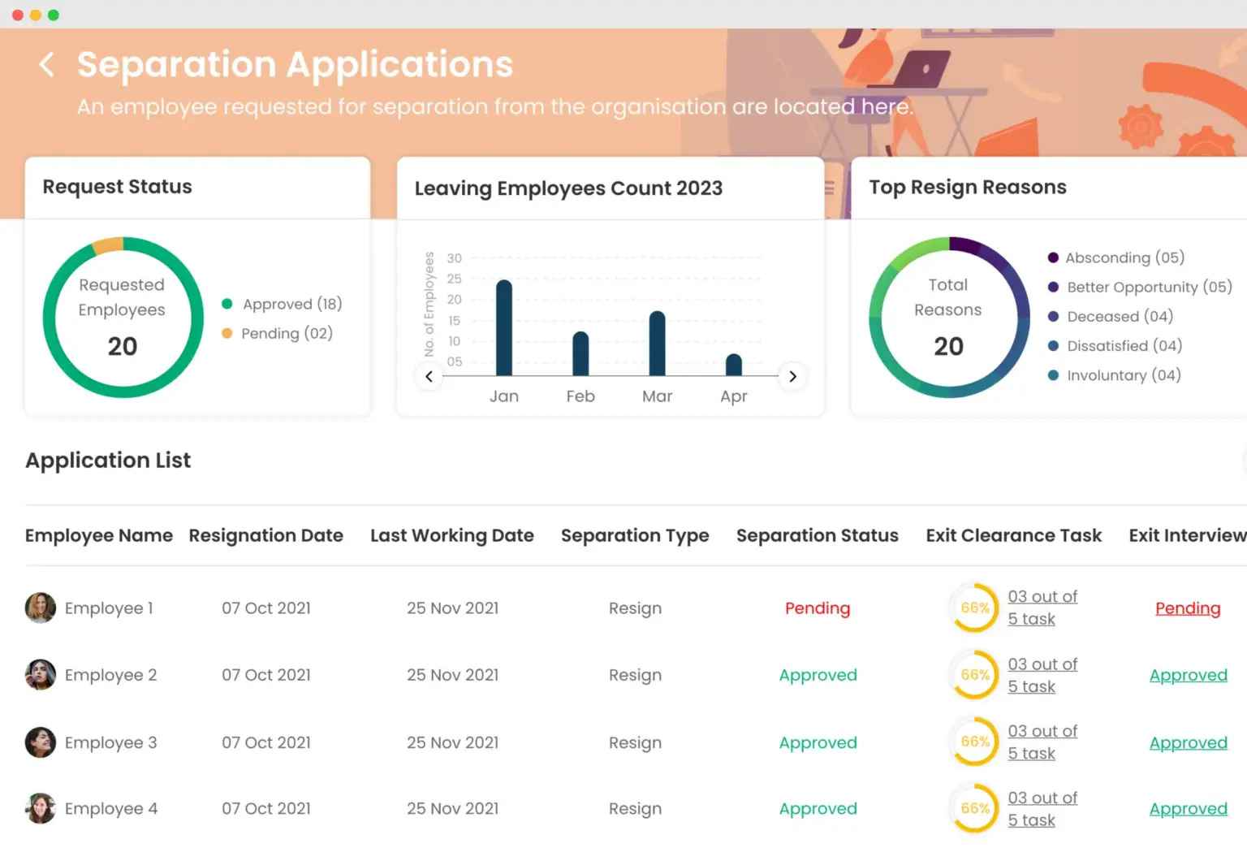Screen dimensions: 1247x848
Task: Toggle Absconding (05) legend entry
Action: (1116, 257)
